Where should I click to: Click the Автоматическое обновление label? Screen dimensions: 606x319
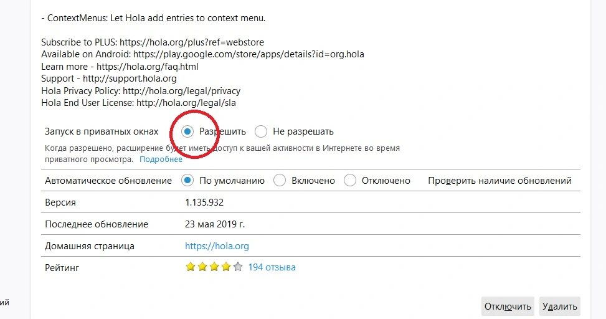108,181
